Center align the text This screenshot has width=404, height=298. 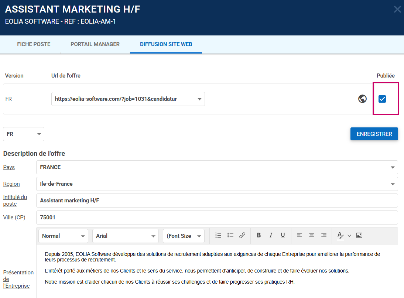[312, 235]
